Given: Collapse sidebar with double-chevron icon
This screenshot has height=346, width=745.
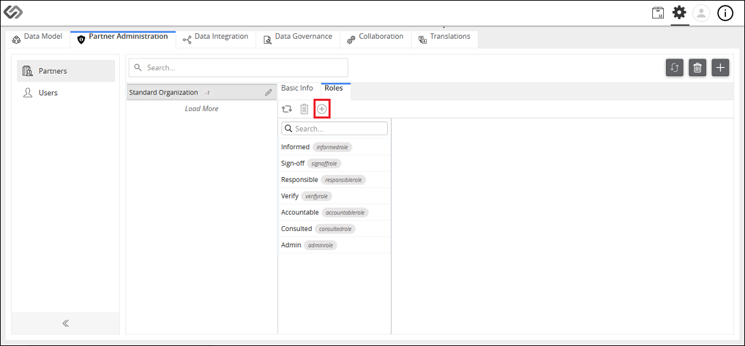Looking at the screenshot, I should click(x=65, y=324).
